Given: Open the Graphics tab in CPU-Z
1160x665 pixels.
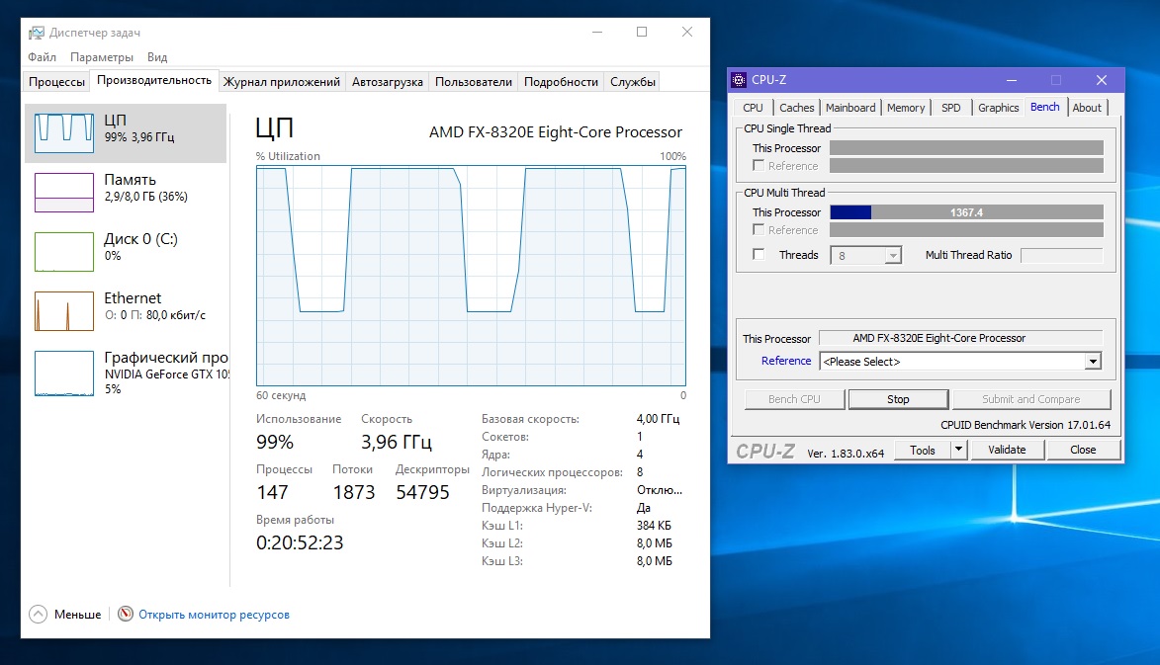Looking at the screenshot, I should click(x=998, y=107).
